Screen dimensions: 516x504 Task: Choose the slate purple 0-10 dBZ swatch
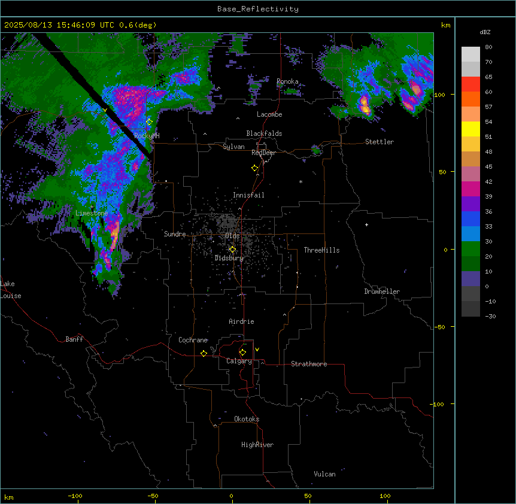click(471, 279)
